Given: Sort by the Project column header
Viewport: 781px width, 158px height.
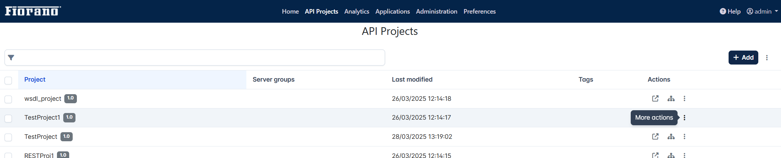Looking at the screenshot, I should click(35, 80).
